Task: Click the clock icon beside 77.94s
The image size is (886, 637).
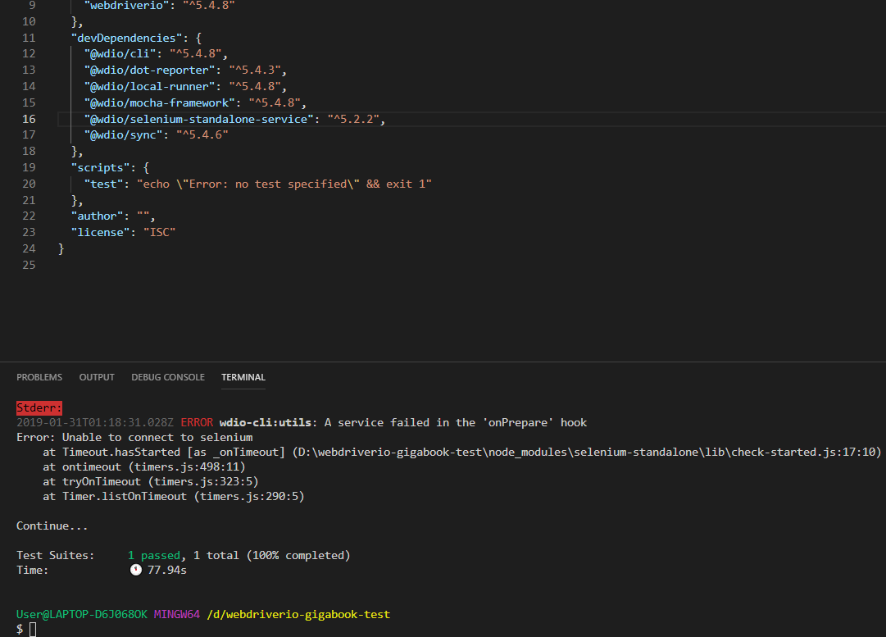Action: (135, 570)
